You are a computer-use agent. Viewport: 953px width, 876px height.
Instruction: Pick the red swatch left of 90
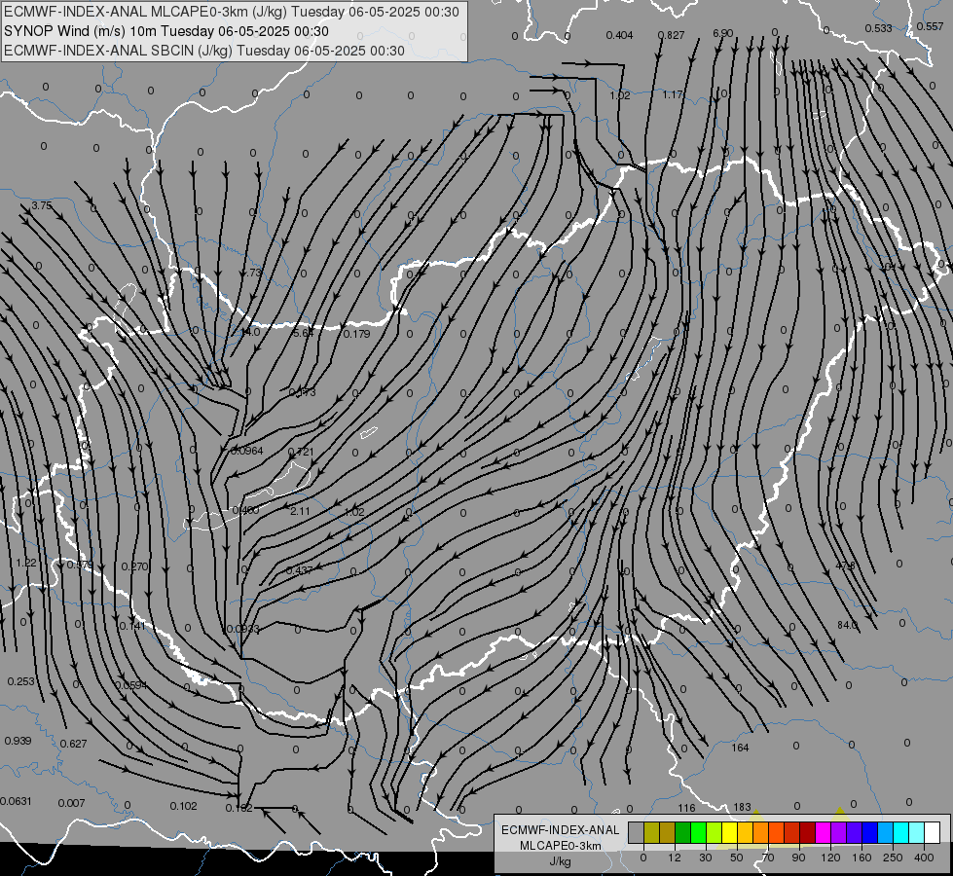[x=792, y=832]
